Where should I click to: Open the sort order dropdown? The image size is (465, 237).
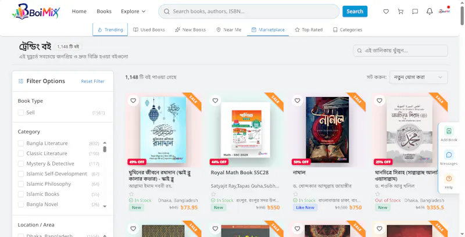coord(419,77)
